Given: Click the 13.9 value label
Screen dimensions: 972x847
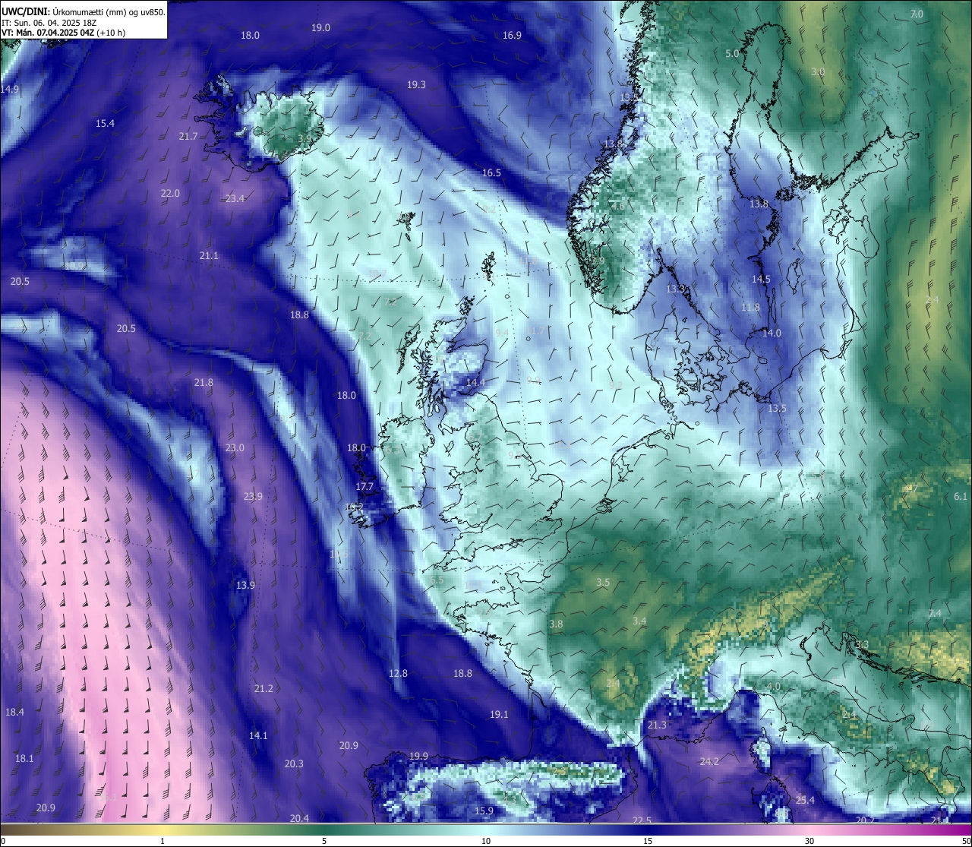Looking at the screenshot, I should pyautogui.click(x=245, y=586).
